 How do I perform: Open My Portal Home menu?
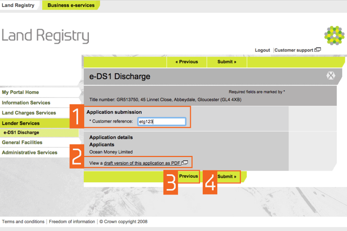pos(20,92)
